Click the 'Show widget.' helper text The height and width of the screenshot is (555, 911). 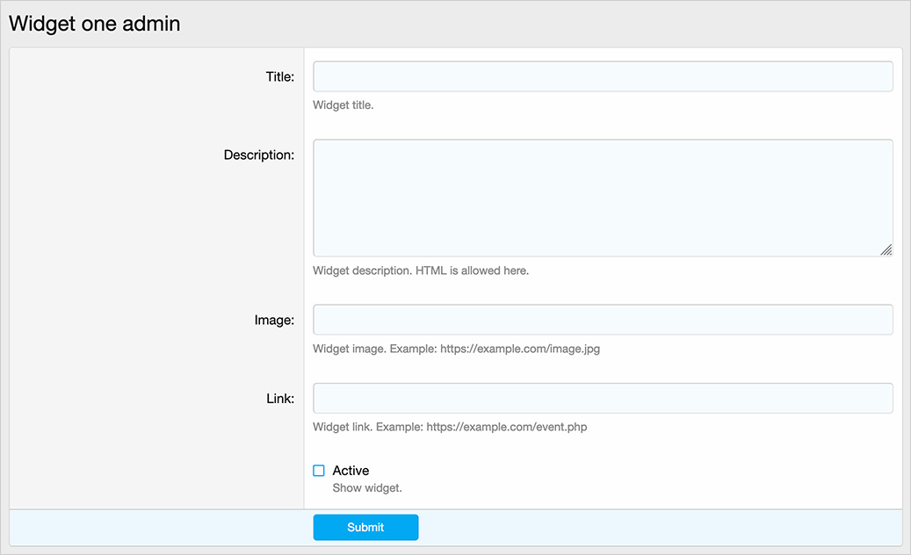click(367, 487)
